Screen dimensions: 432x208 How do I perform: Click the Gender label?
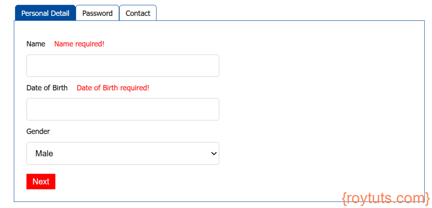(x=38, y=132)
